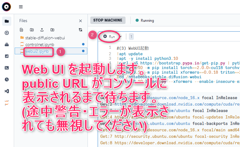Open the VS Code sidebar icon

tap(7, 91)
